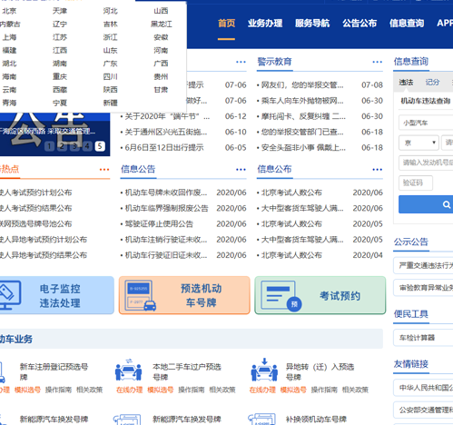This screenshot has height=425, width=453.
Task: Open the 预选机动车号牌 banner button
Action: pos(184,295)
